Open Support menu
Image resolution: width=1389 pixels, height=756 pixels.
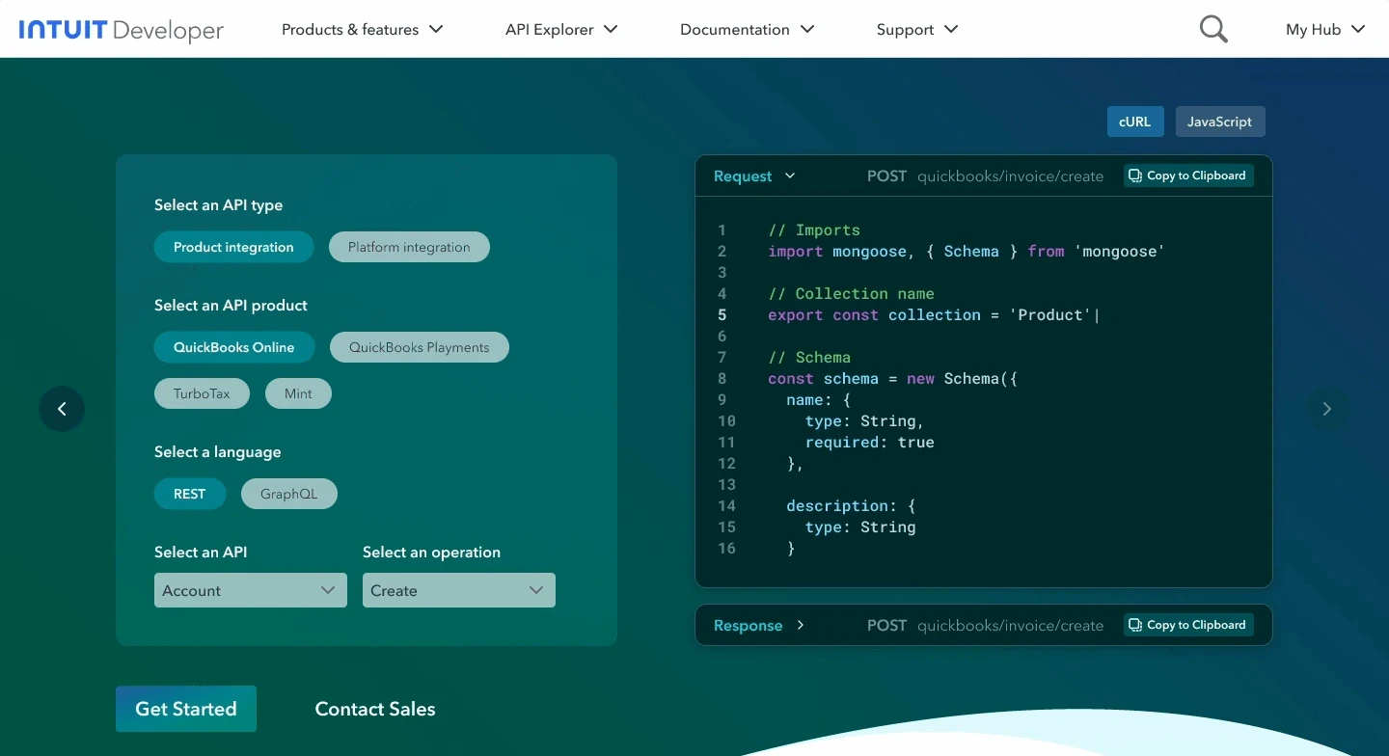pyautogui.click(x=917, y=29)
